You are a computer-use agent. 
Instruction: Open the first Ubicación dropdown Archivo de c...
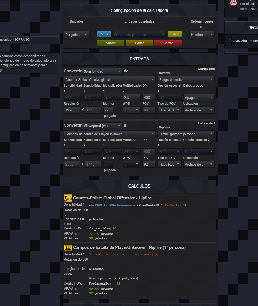(199, 110)
